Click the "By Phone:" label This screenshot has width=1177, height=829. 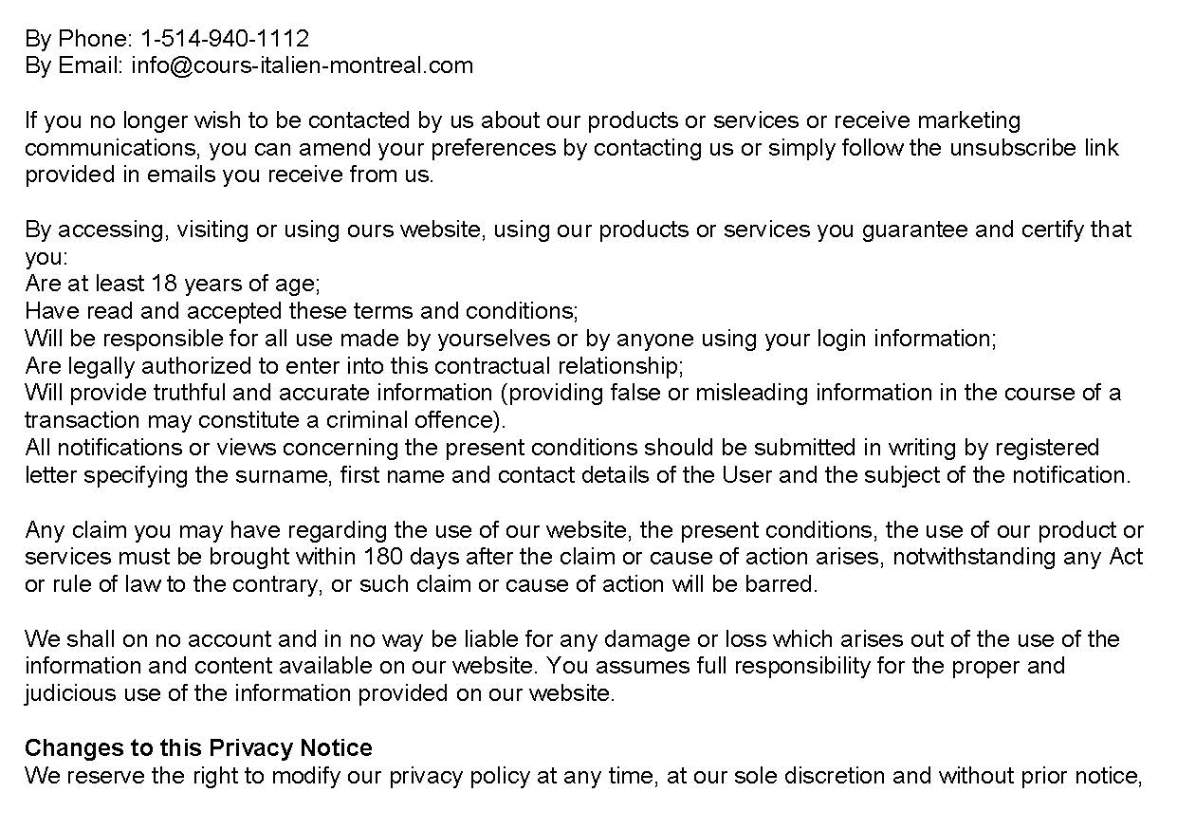[x=79, y=39]
